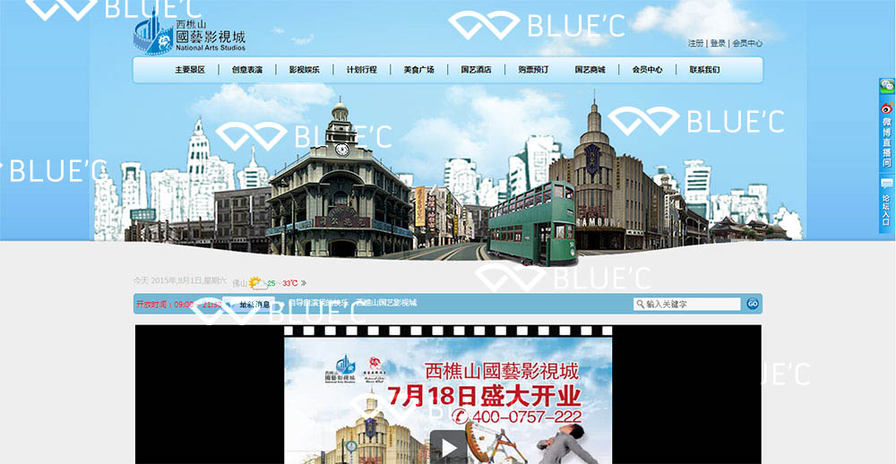Open 国艺酒店 in navigation bar
This screenshot has width=896, height=464.
point(476,70)
